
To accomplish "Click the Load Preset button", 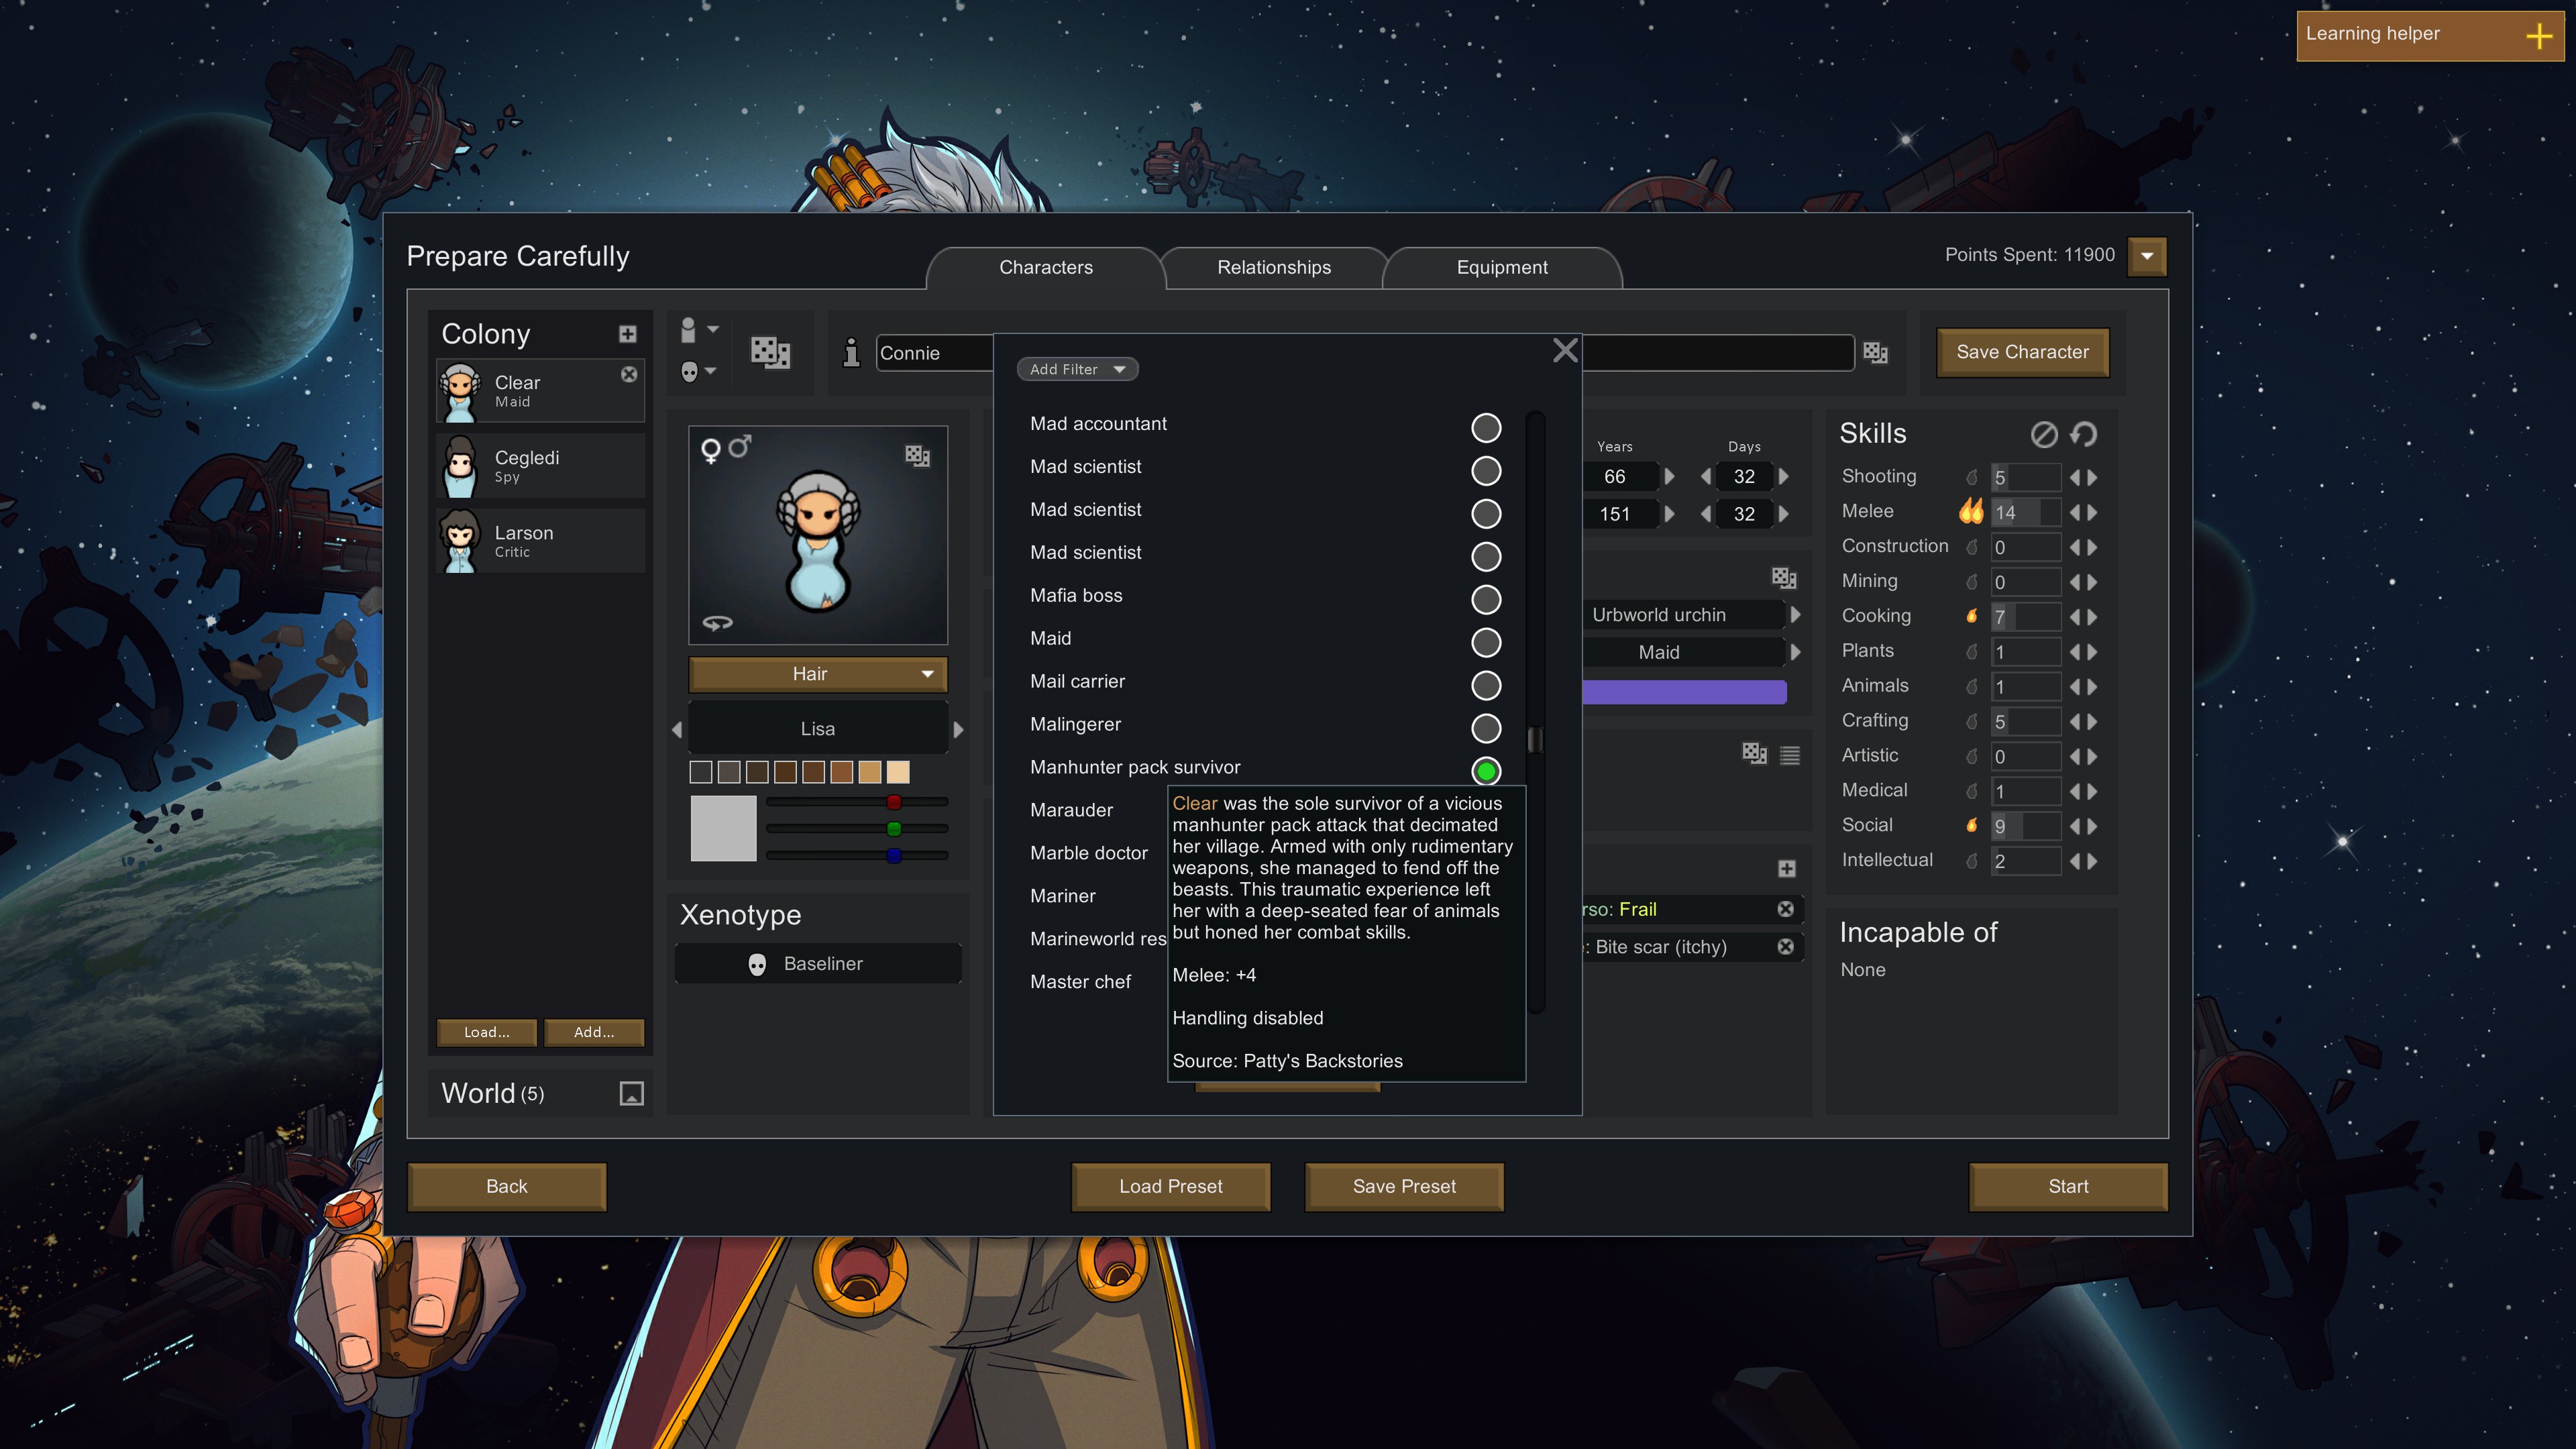I will [1171, 1186].
